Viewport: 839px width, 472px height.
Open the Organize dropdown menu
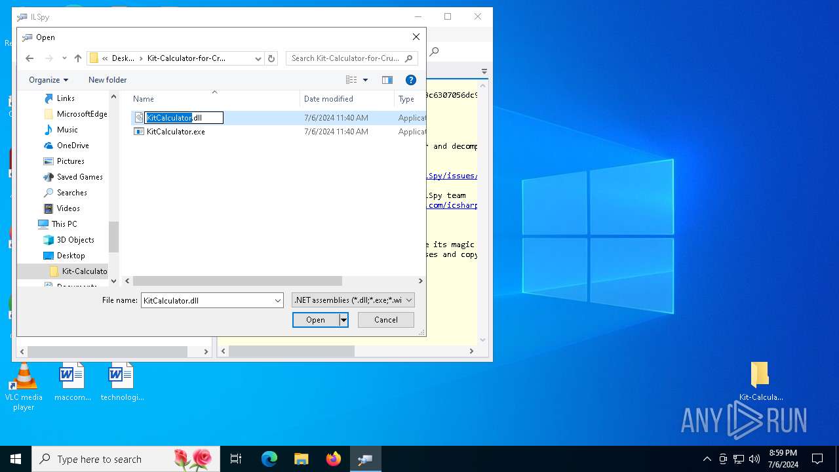(49, 80)
